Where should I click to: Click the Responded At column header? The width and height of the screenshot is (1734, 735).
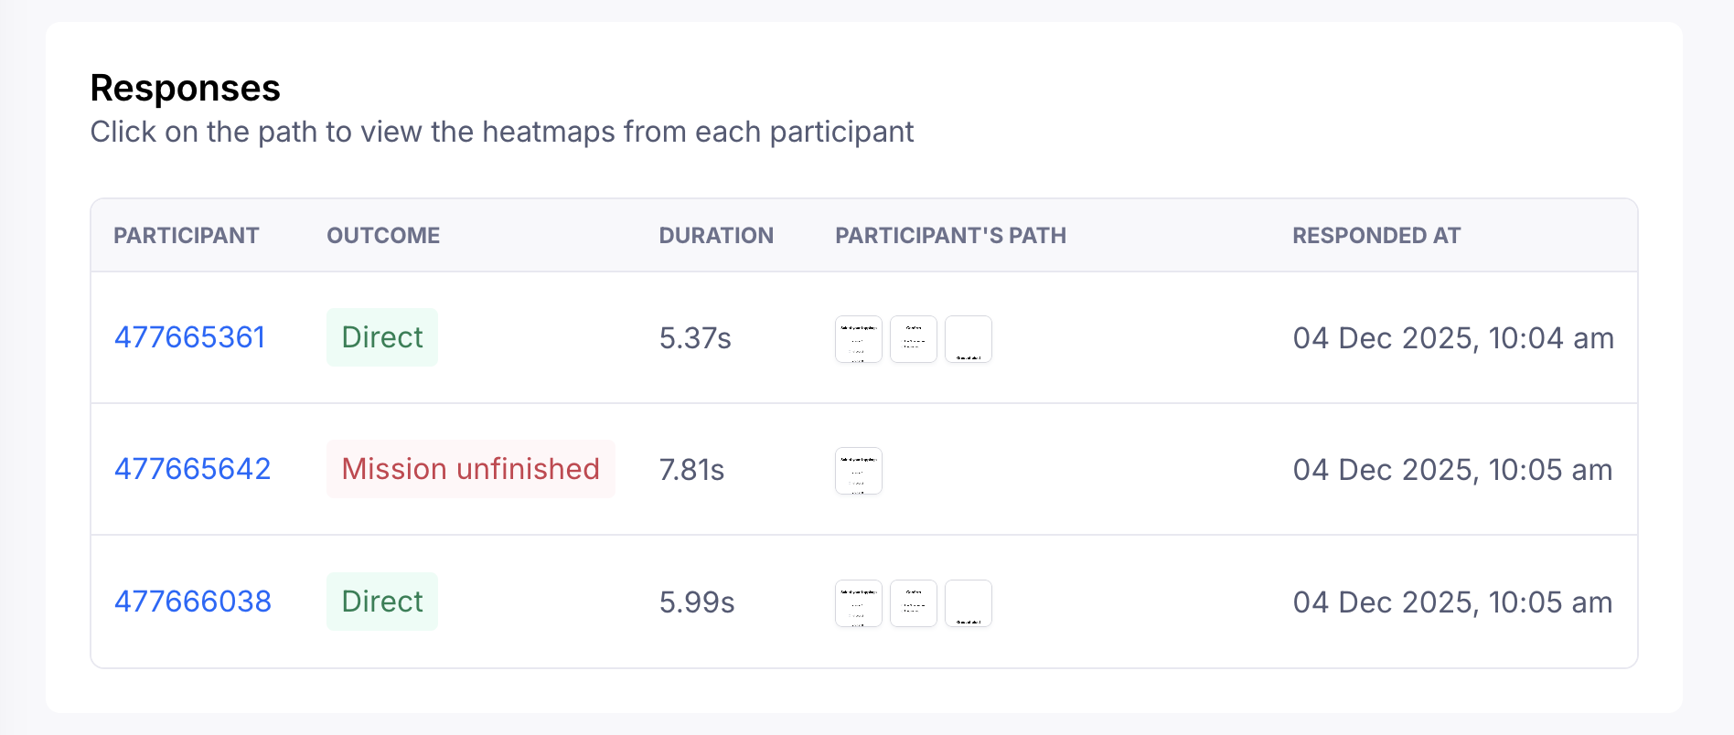tap(1376, 236)
